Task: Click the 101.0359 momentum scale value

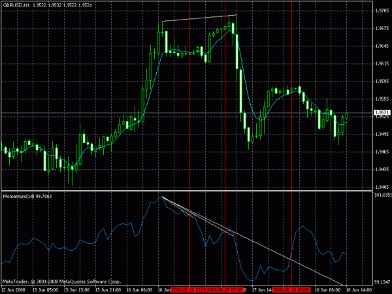Action: point(383,195)
